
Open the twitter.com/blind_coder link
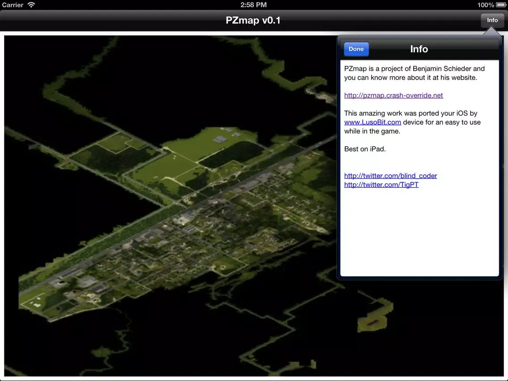coord(390,176)
